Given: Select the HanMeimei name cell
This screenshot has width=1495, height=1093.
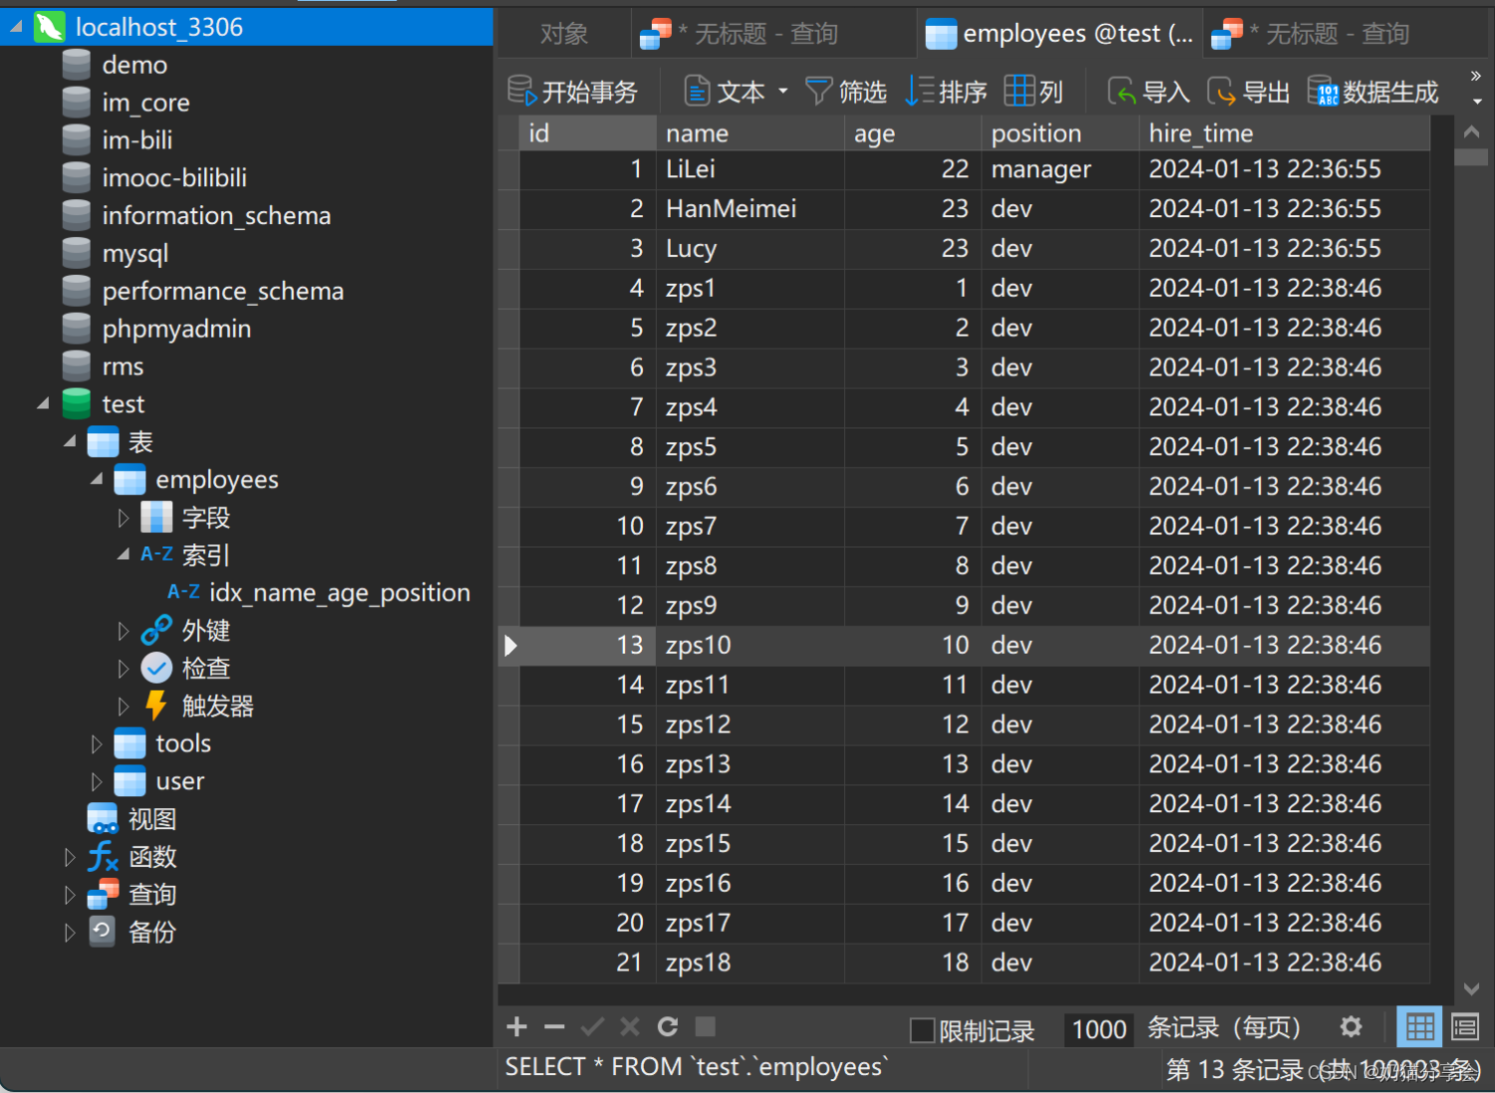Looking at the screenshot, I should (x=749, y=208).
